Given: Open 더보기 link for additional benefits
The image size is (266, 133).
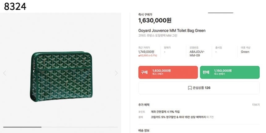Looking at the screenshot, I should coord(256,105).
